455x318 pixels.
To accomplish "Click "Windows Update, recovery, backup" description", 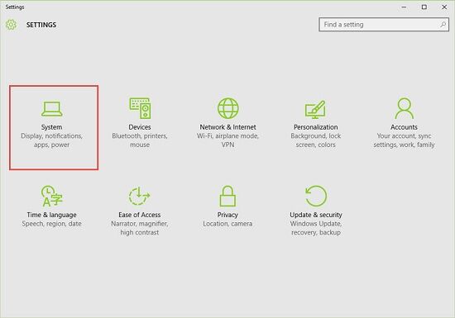I will [x=316, y=228].
